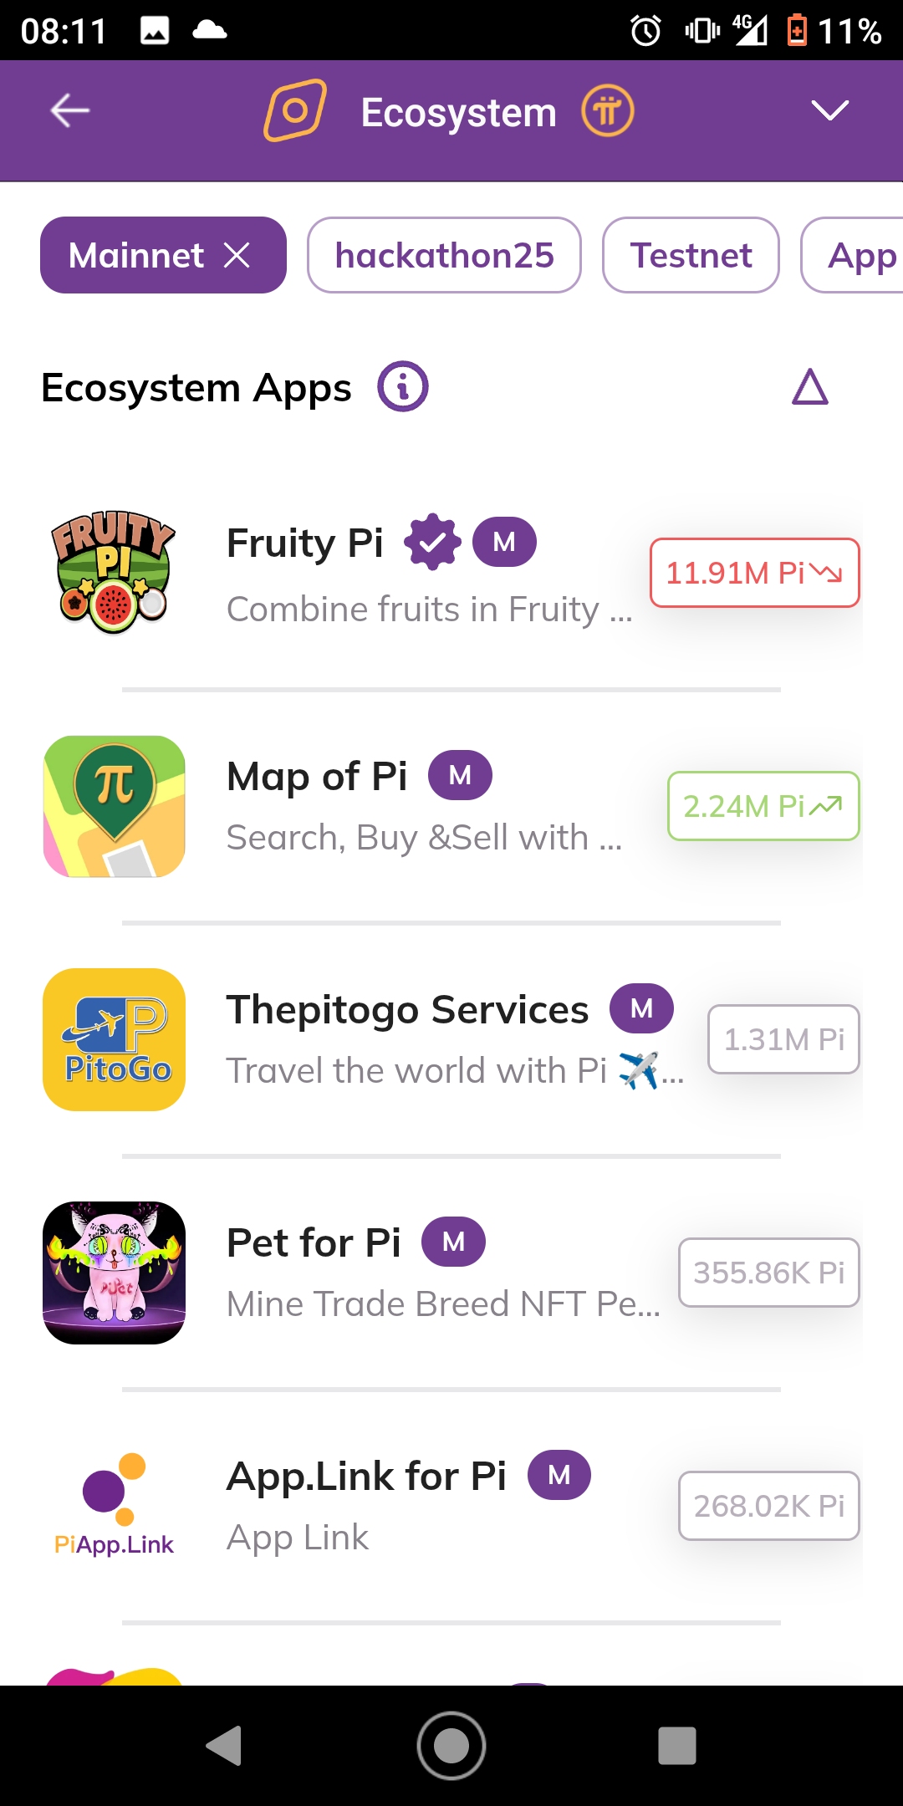
Task: Open the Fruity Pi app icon
Action: tap(114, 573)
